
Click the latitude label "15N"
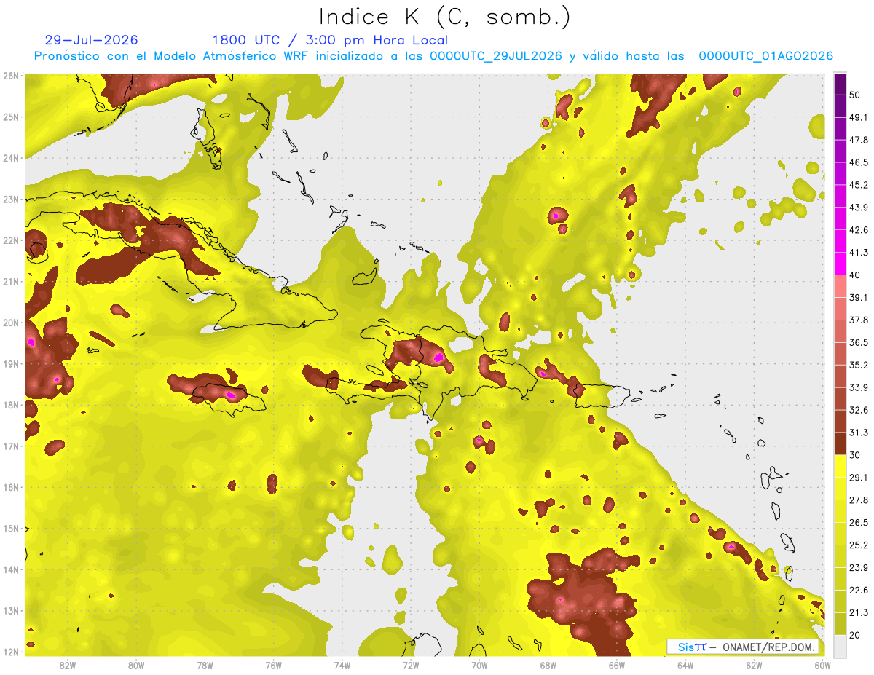(x=10, y=528)
